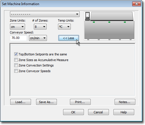The width and height of the screenshot is (145, 125).
Task: Enable Zone Sizes as Accumulative Measure
Action: (16, 60)
